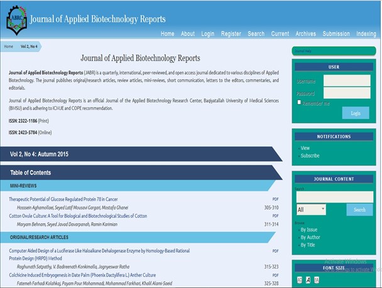Click the ISSN: 2423-5784 (Online) text
Screen dimensions: 382x288
point(30,133)
